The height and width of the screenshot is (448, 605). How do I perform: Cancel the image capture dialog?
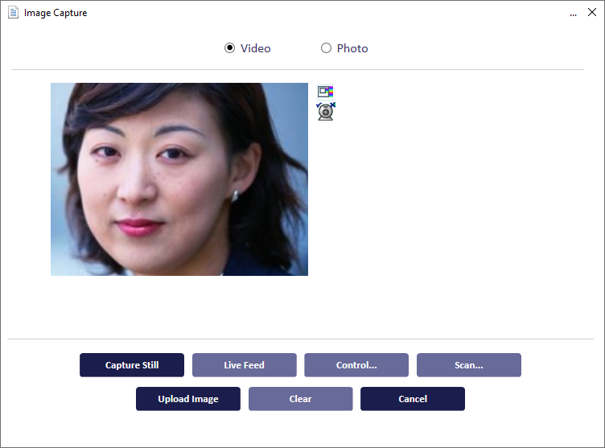pyautogui.click(x=412, y=399)
